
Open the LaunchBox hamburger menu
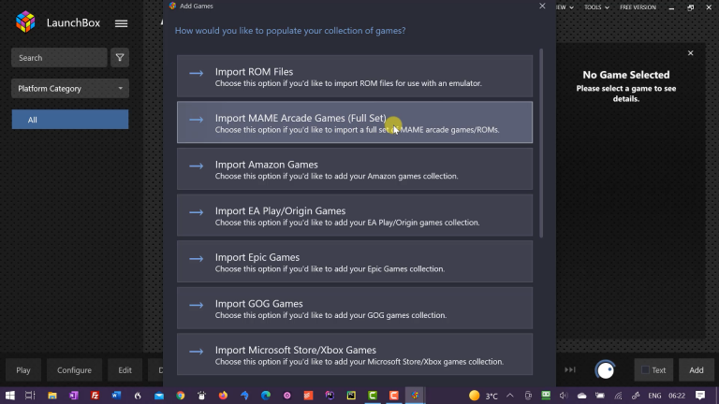[121, 23]
